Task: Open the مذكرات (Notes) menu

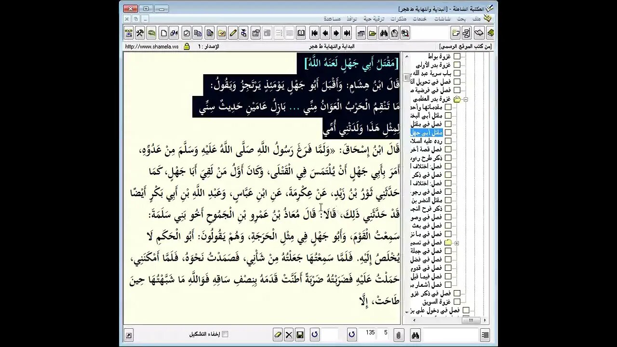Action: (x=398, y=19)
